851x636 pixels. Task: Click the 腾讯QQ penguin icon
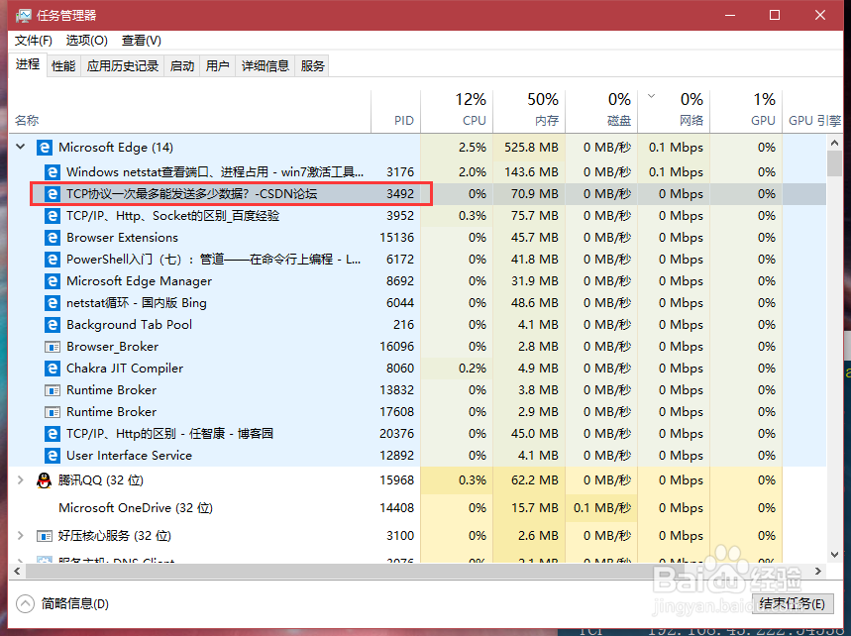44,480
